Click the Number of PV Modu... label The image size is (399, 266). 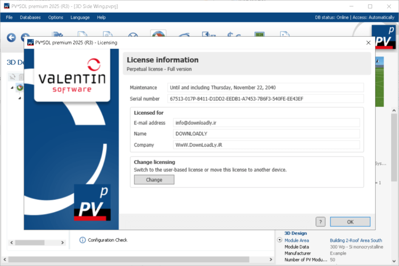coord(305,260)
